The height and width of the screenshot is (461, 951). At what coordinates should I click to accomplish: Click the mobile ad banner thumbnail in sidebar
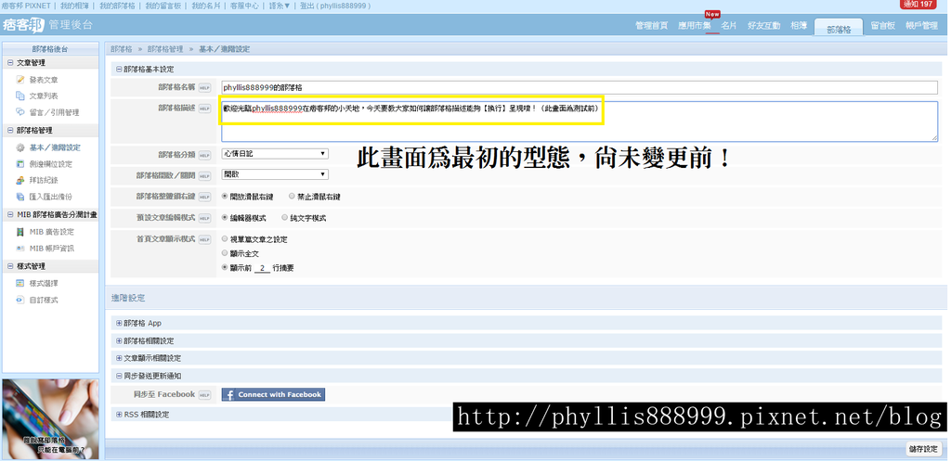pyautogui.click(x=50, y=418)
